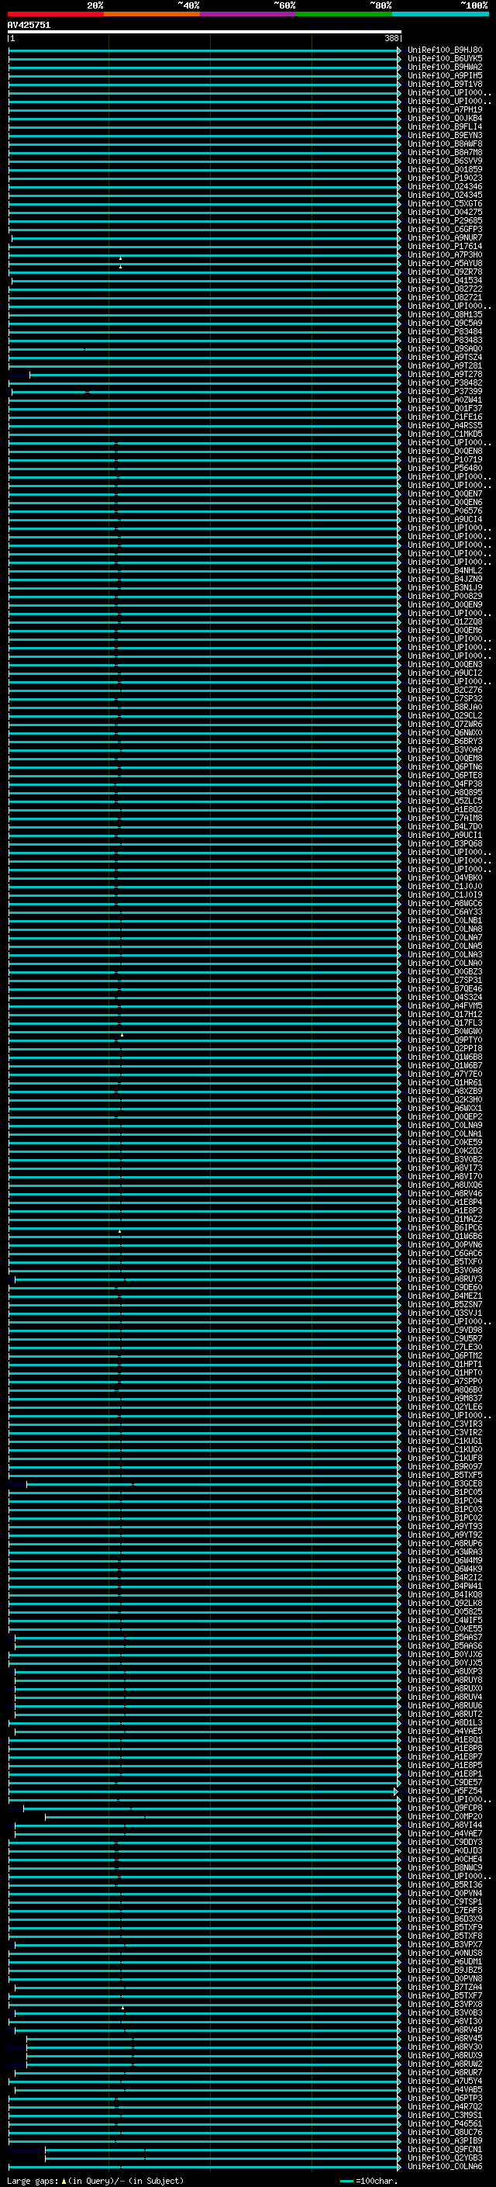Select the UniRef100_P17614 label
This screenshot has height=2187, width=496.
point(445,246)
